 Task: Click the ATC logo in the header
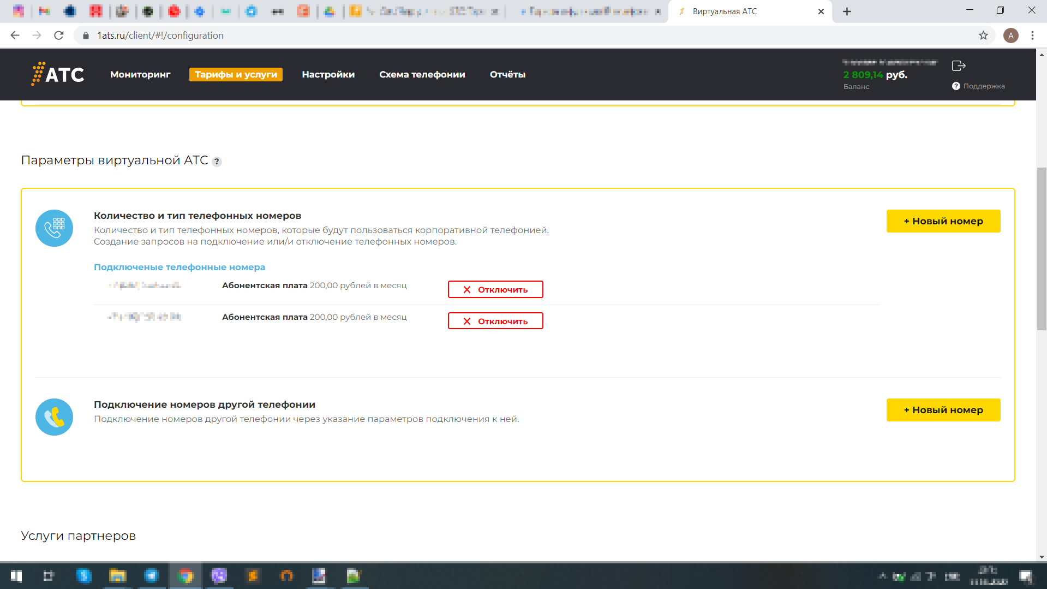click(x=58, y=74)
